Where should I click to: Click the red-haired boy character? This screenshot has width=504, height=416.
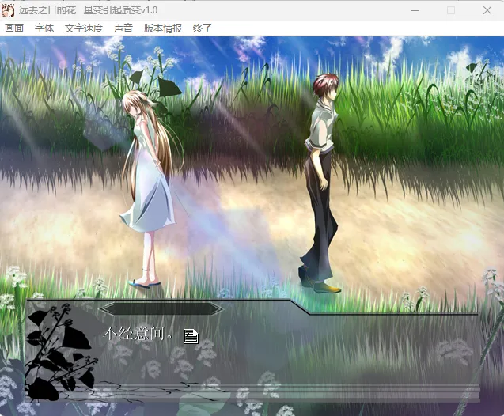320,183
